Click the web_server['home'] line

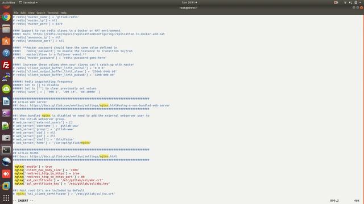pyautogui.click(x=52, y=143)
